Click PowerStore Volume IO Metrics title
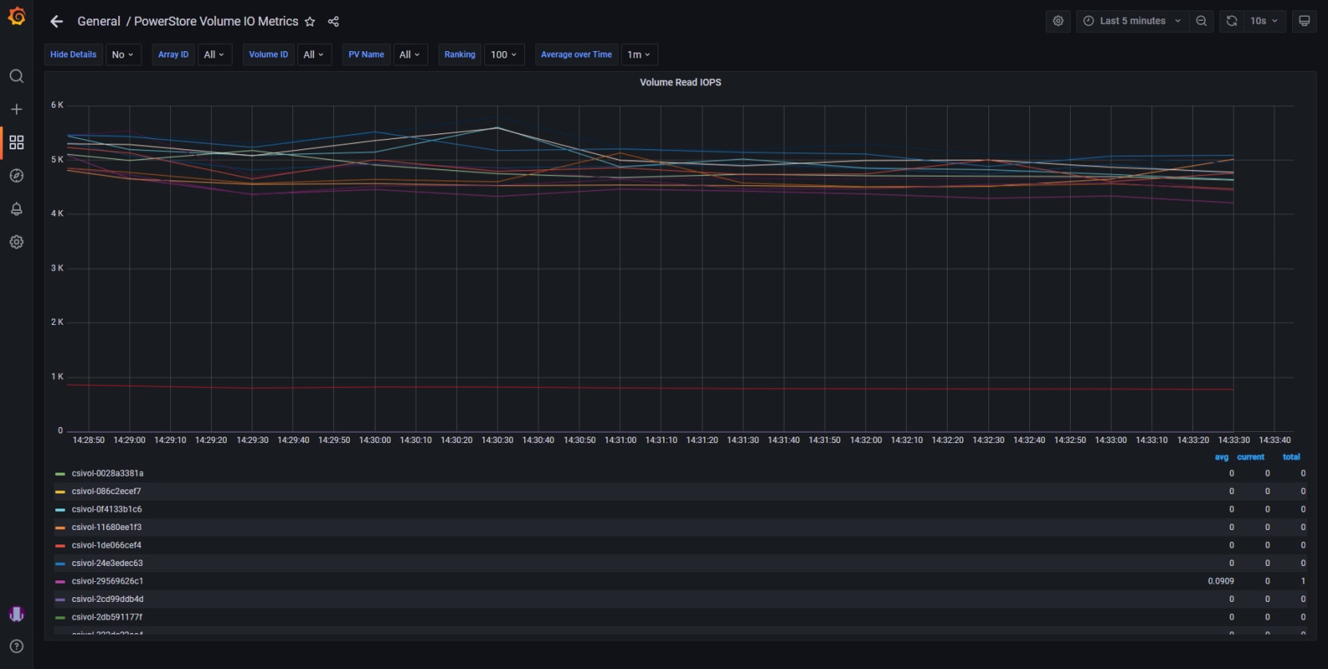Screen dimensions: 1328x669 pyautogui.click(x=216, y=22)
